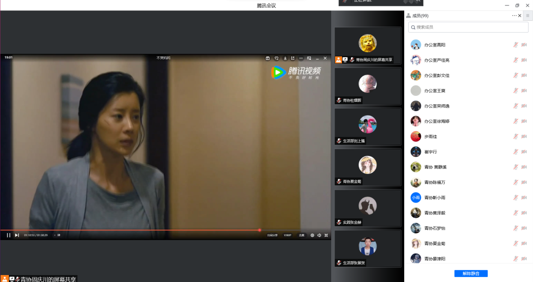The height and width of the screenshot is (282, 533).
Task: Select member 崔宇行 in the list
Action: click(430, 152)
